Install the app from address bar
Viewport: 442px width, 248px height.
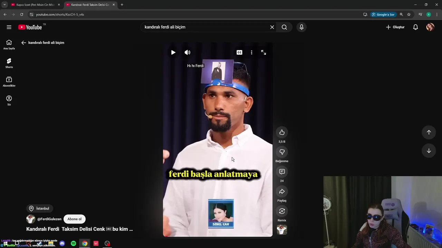(365, 14)
